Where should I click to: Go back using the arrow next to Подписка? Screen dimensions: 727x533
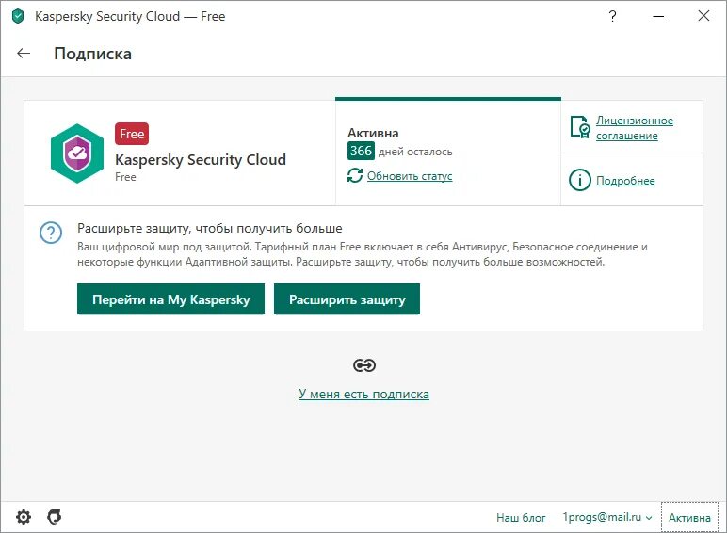tap(24, 54)
